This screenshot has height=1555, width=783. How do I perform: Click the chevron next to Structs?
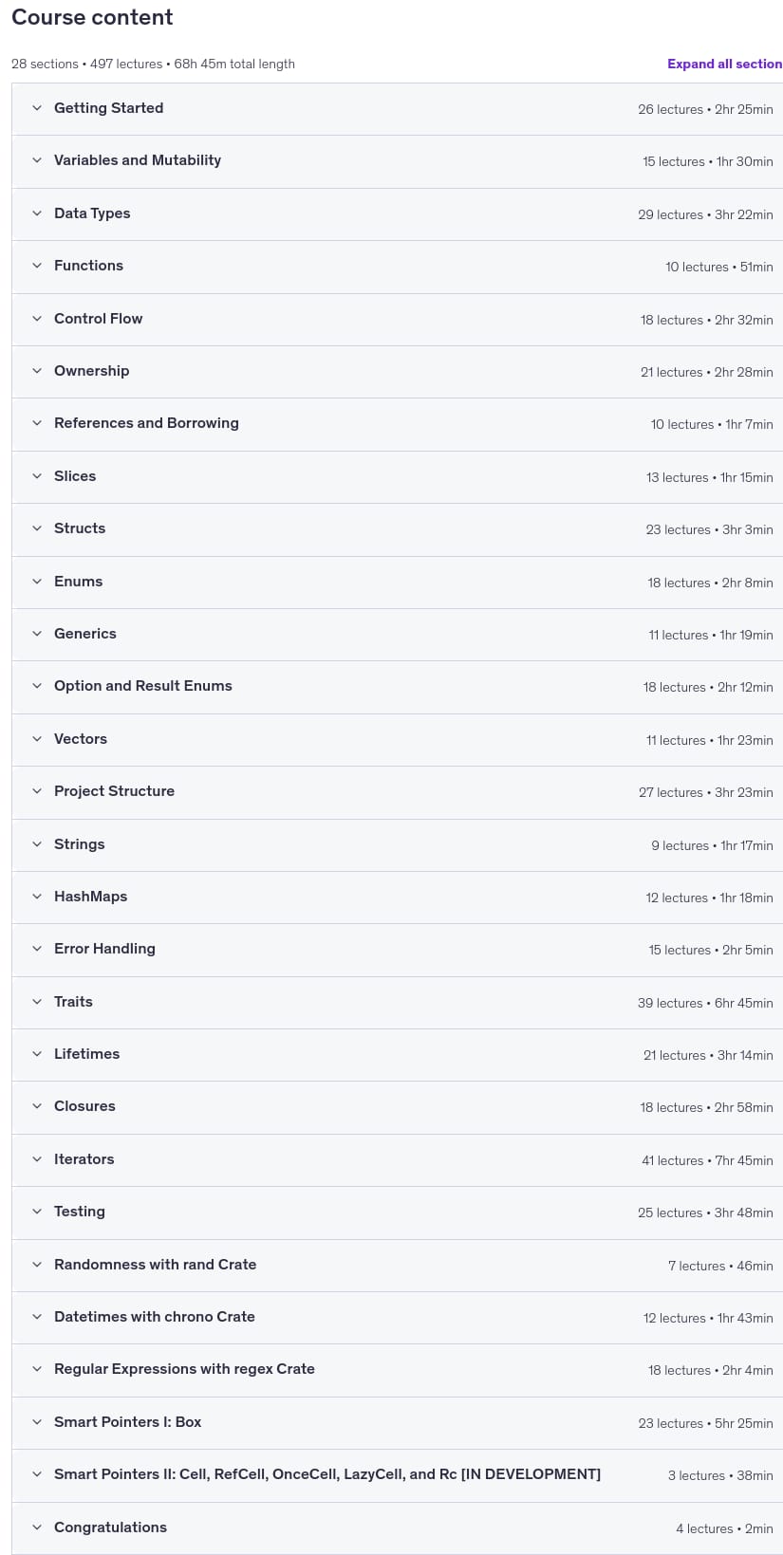click(x=37, y=528)
